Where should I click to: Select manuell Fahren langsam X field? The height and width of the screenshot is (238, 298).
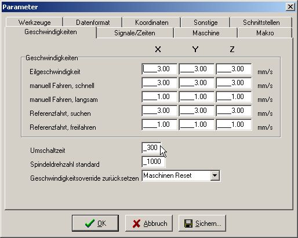coord(159,97)
